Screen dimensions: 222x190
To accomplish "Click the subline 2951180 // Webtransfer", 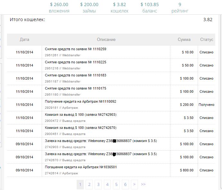I will [x=63, y=95].
